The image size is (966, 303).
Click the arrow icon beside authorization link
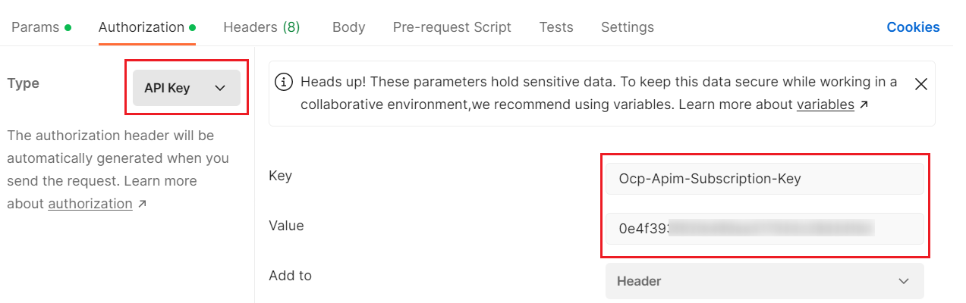point(142,205)
